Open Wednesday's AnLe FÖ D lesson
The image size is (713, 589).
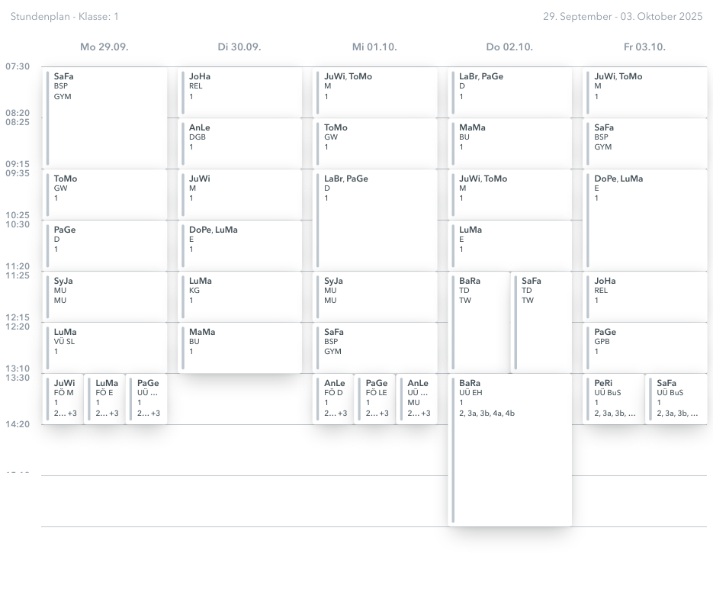[x=333, y=399]
